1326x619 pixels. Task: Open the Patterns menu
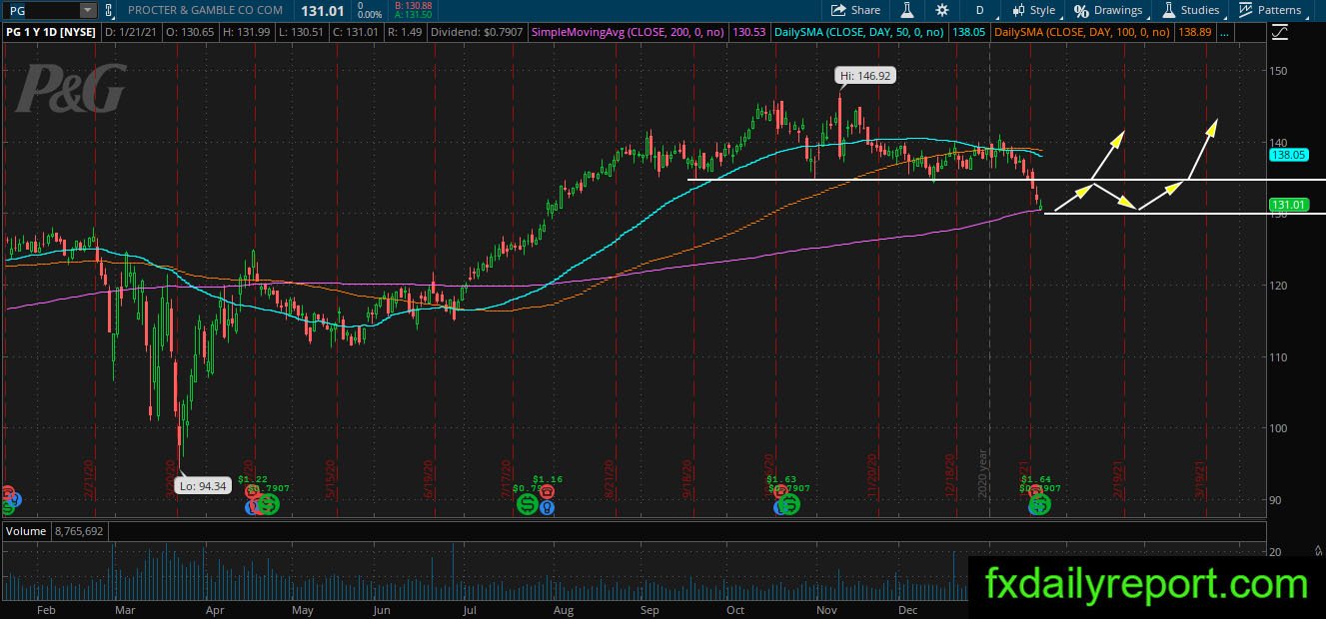(1269, 10)
